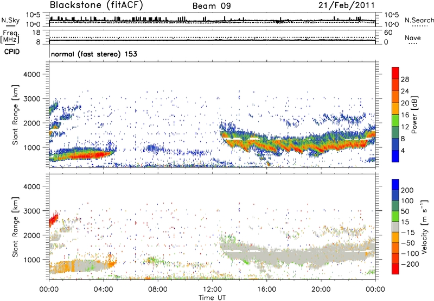Click the "18" tick on frequency axis
The height and width of the screenshot is (301, 434).
click(36, 33)
